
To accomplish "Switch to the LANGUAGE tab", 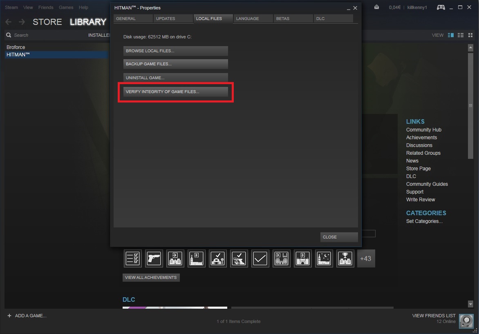I will click(253, 19).
